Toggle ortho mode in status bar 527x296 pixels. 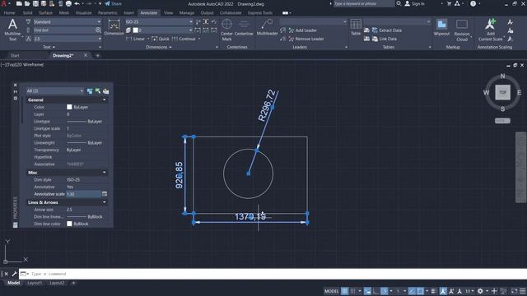(375, 291)
